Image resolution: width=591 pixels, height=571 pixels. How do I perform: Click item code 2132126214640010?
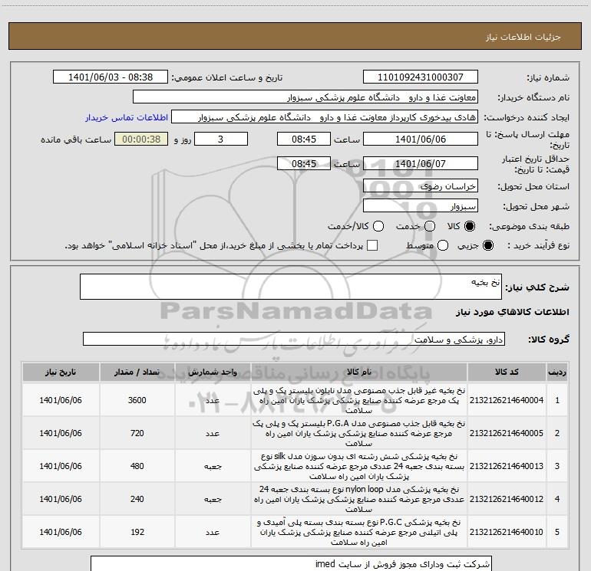507,532
